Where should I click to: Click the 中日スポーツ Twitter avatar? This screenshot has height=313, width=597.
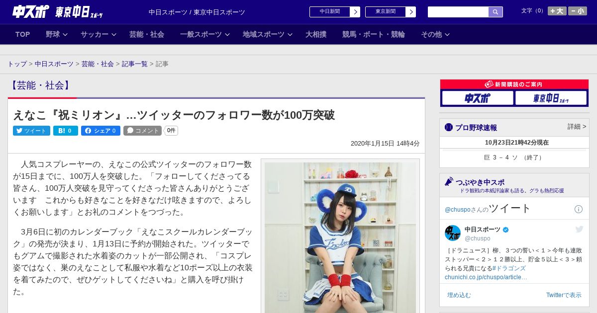tap(453, 233)
